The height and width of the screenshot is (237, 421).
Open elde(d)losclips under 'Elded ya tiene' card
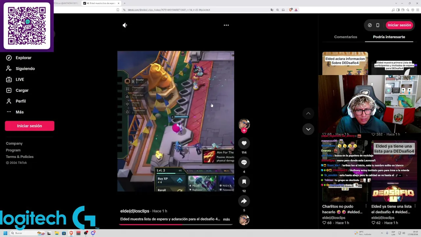click(383, 218)
